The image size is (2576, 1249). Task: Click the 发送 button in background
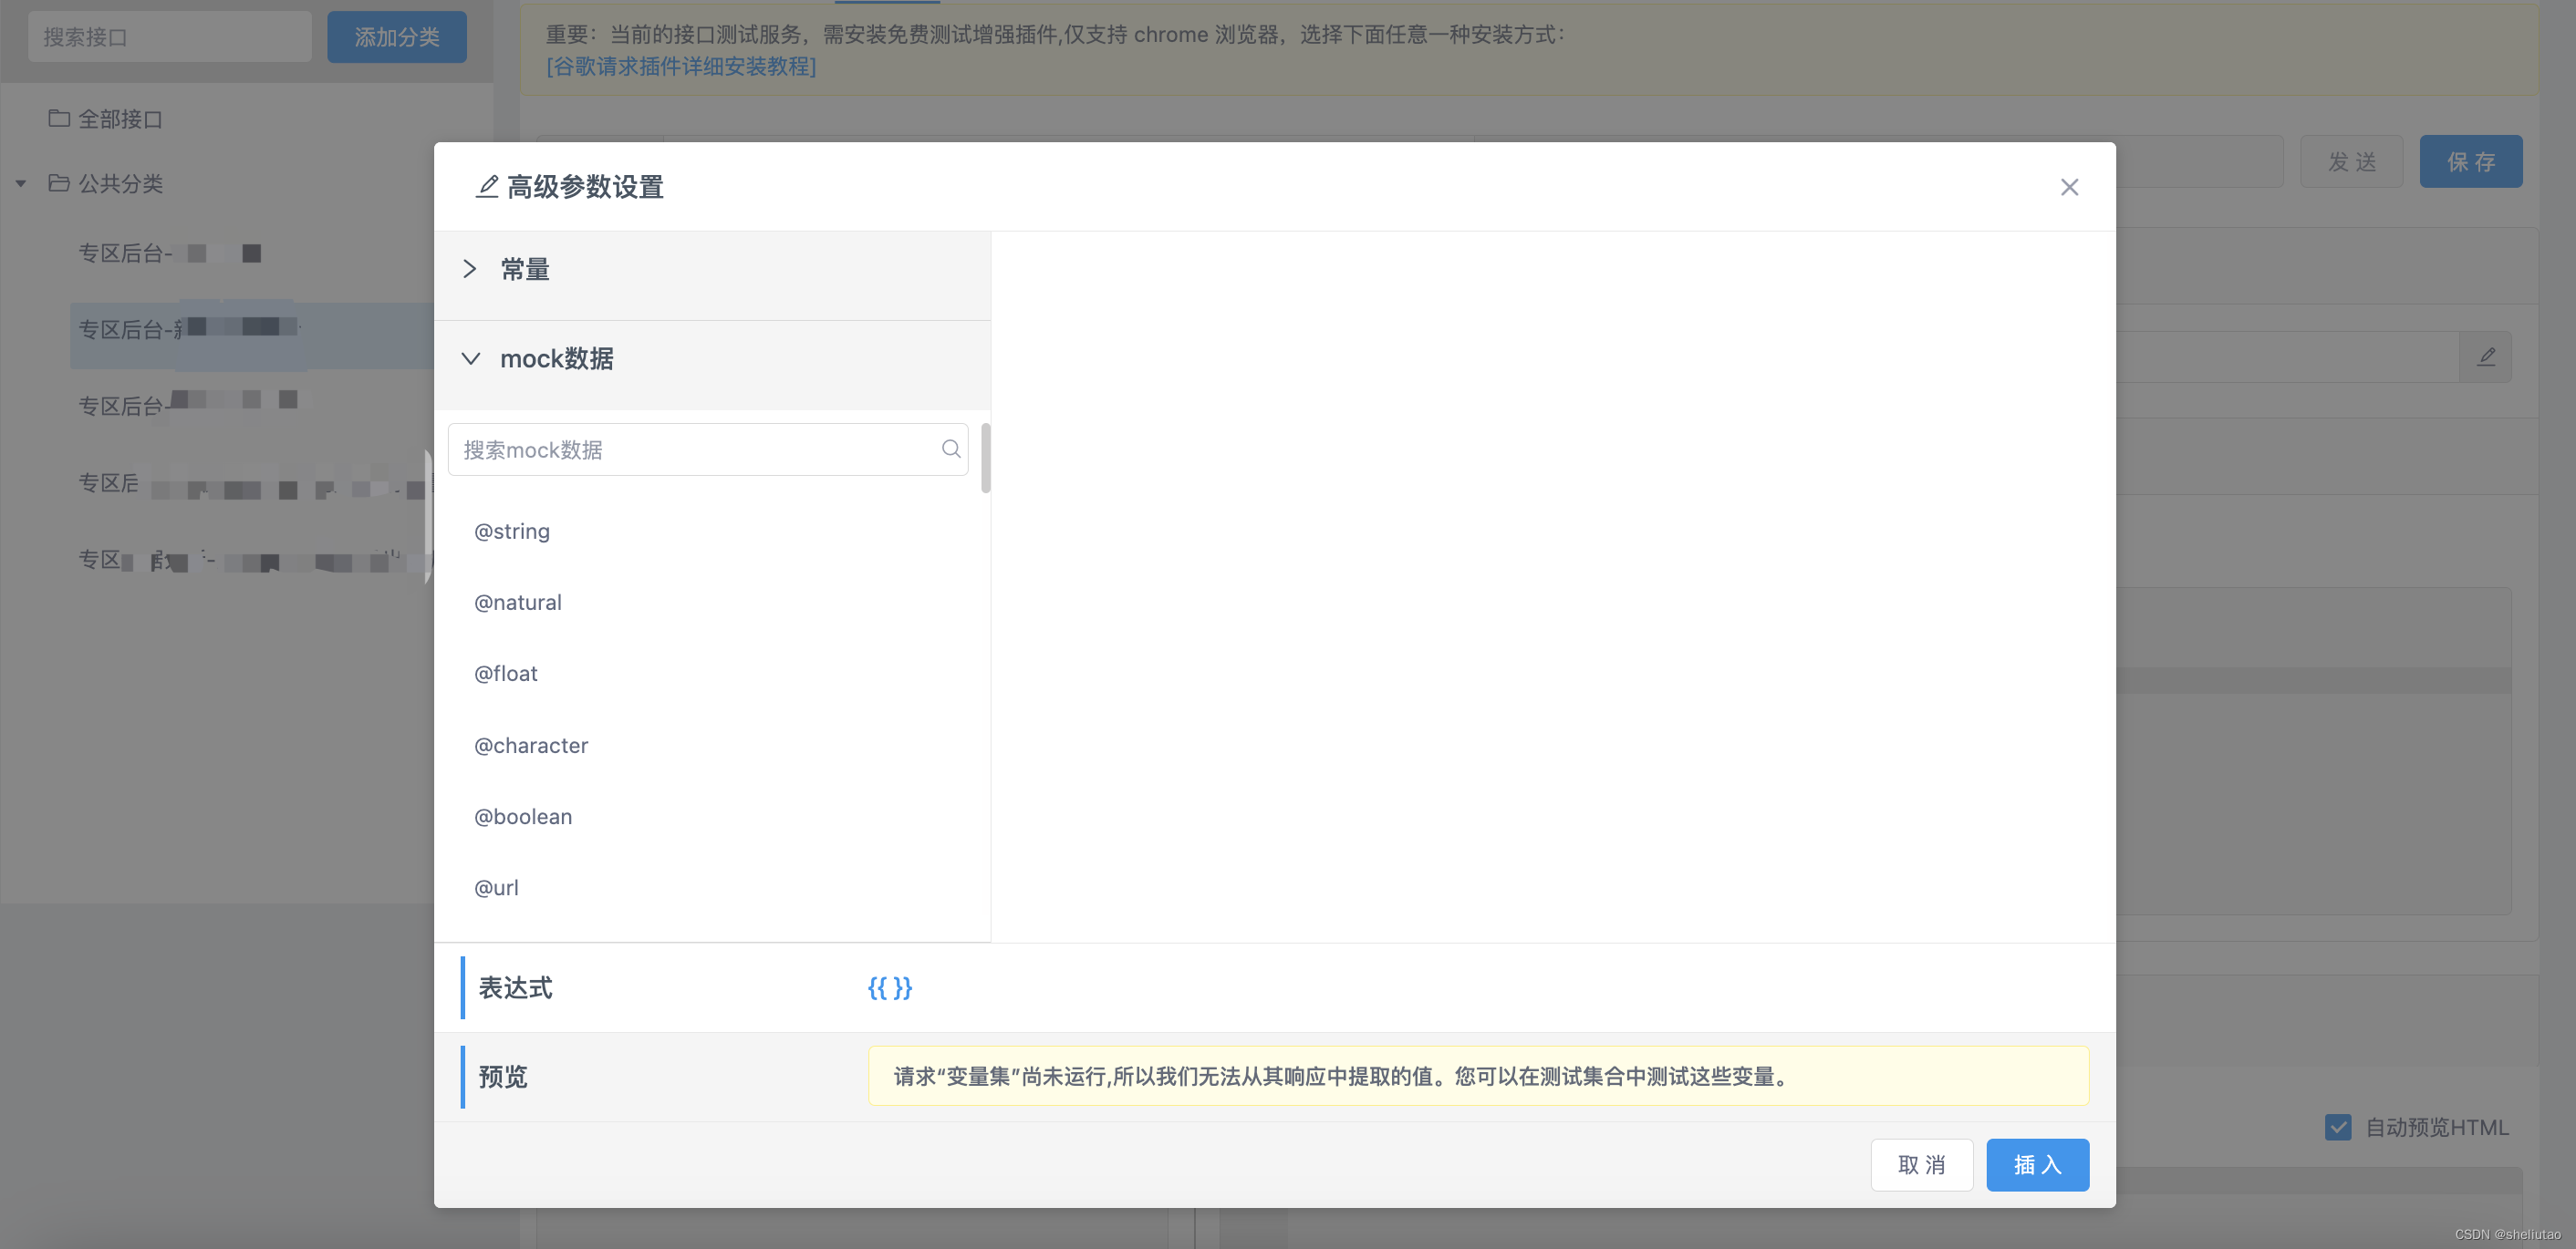(2351, 160)
